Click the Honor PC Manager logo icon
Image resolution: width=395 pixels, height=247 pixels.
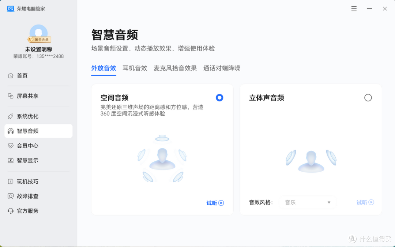[x=11, y=8]
